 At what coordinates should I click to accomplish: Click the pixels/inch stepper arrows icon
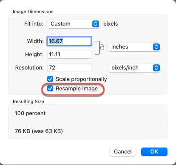coord(156,68)
